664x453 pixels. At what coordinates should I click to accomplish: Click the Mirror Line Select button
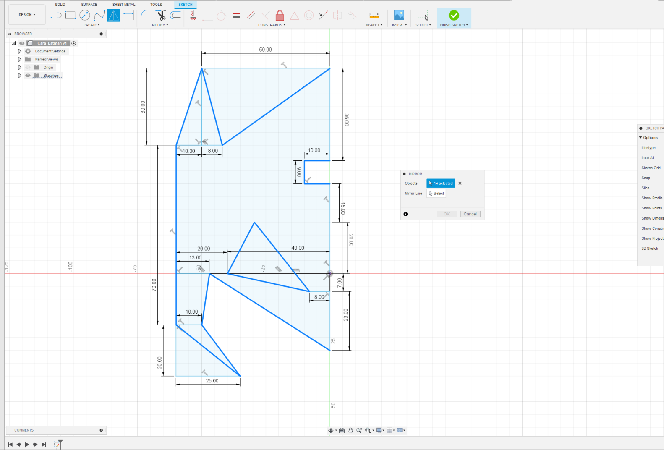click(436, 194)
